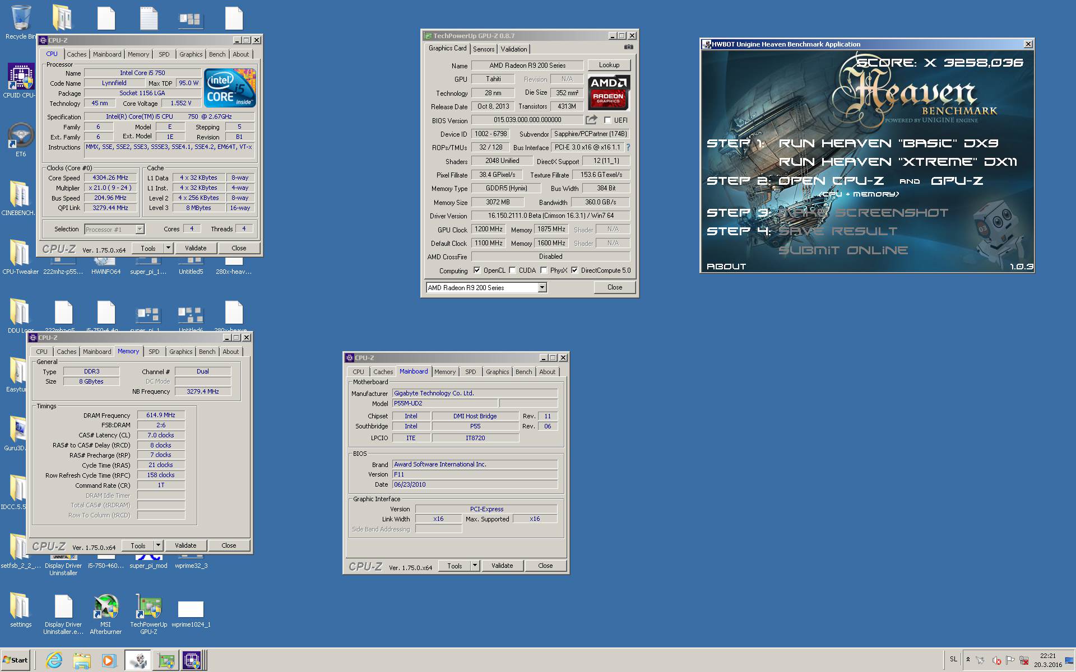The width and height of the screenshot is (1076, 672).
Task: Click Validate in the CPU-Z CPU window
Action: (196, 248)
